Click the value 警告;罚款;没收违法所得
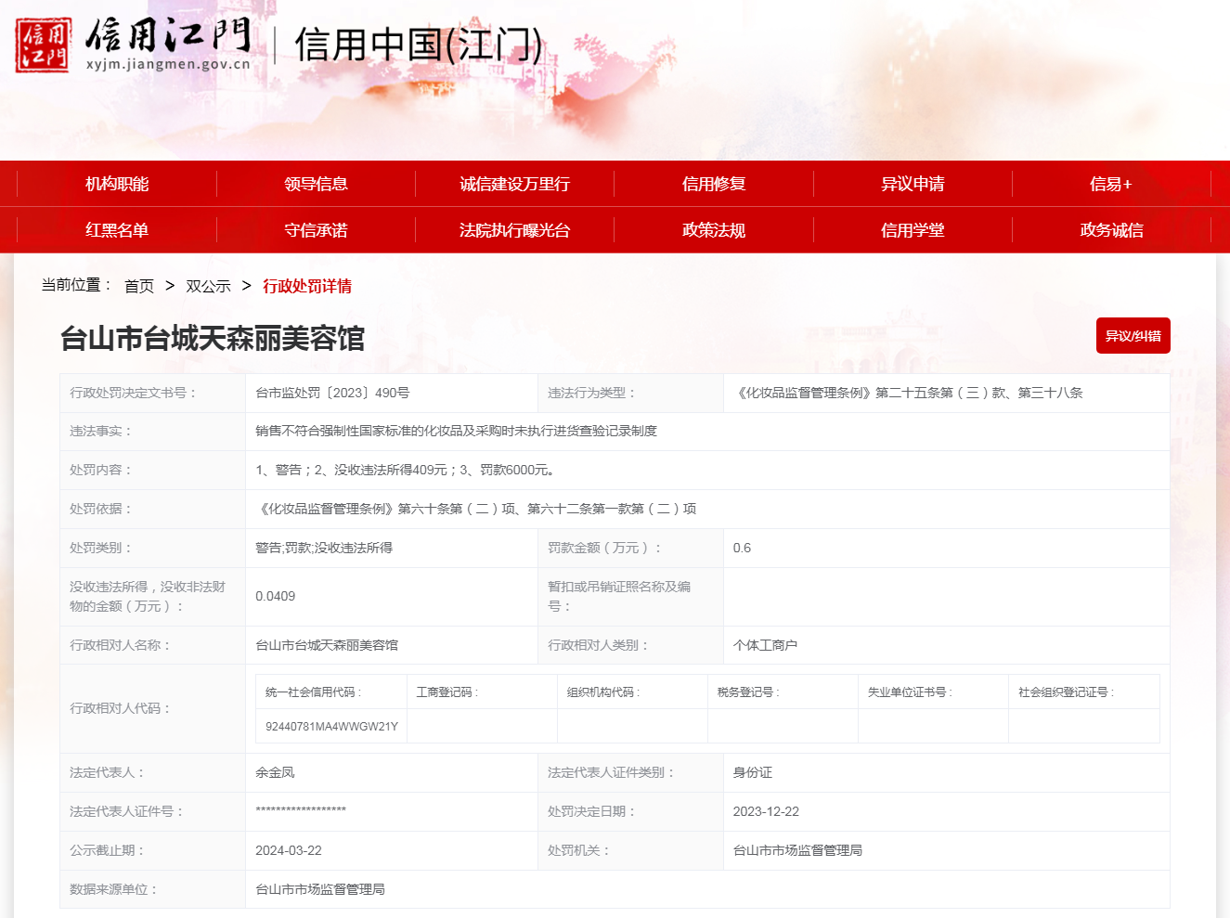The height and width of the screenshot is (918, 1230). tap(324, 548)
